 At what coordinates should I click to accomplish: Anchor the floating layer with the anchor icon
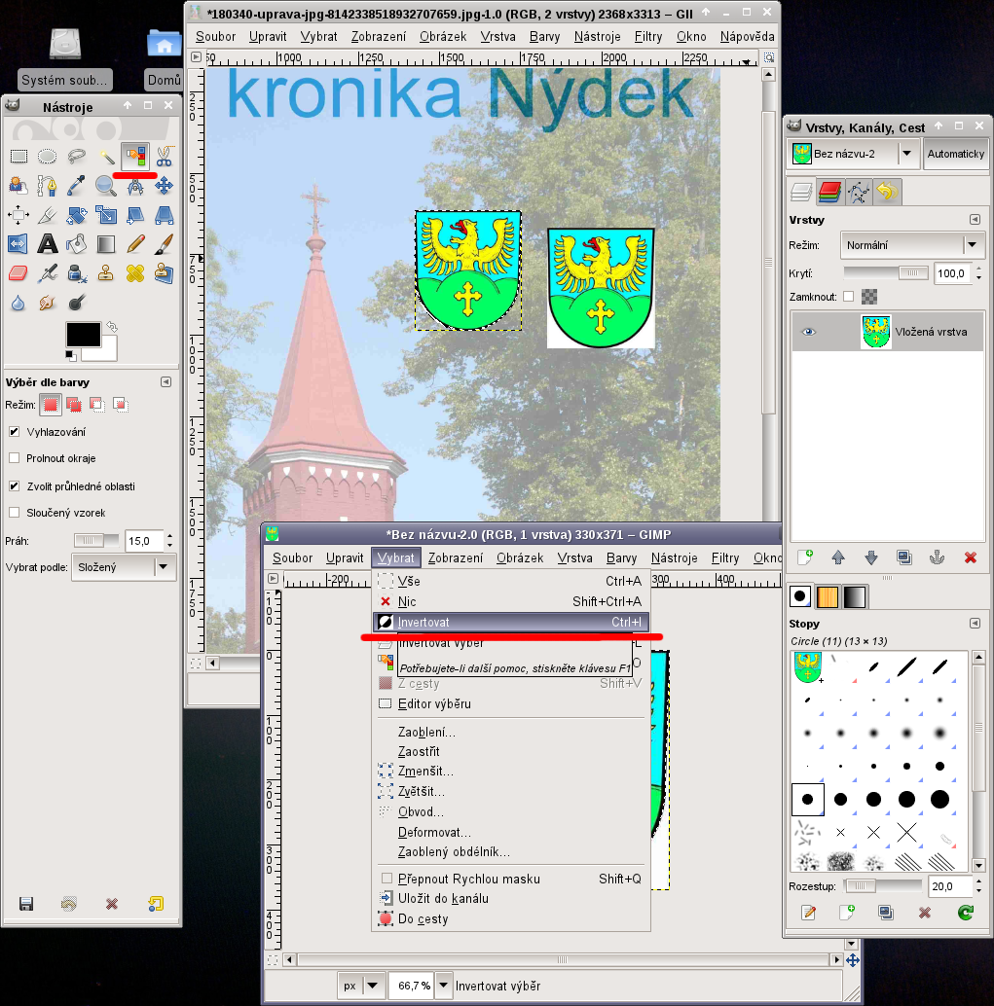937,558
